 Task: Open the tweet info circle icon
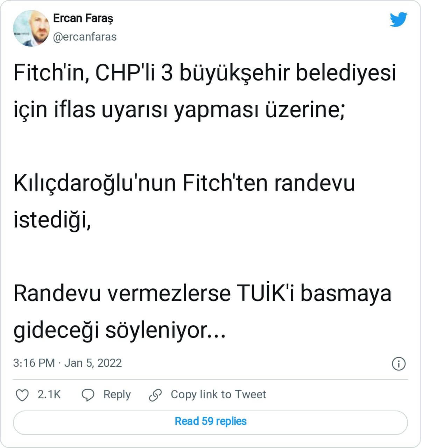click(x=399, y=364)
